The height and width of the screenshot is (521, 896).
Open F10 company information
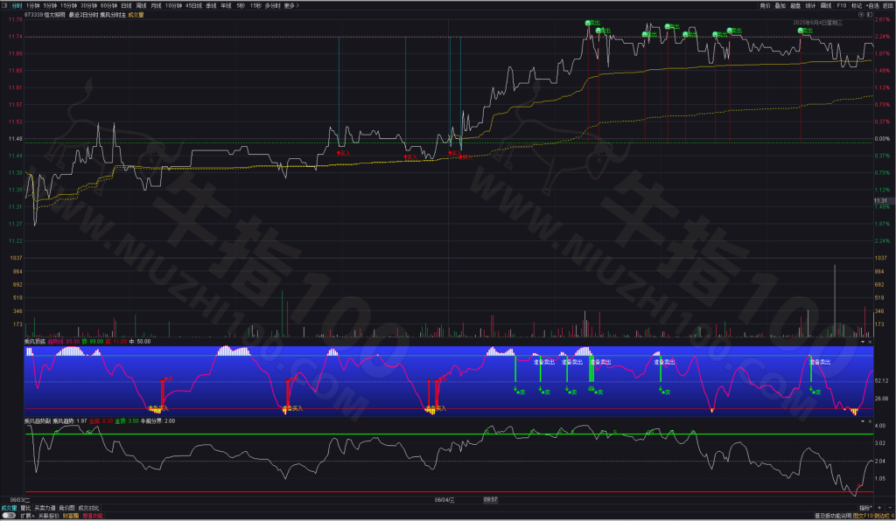tap(842, 6)
